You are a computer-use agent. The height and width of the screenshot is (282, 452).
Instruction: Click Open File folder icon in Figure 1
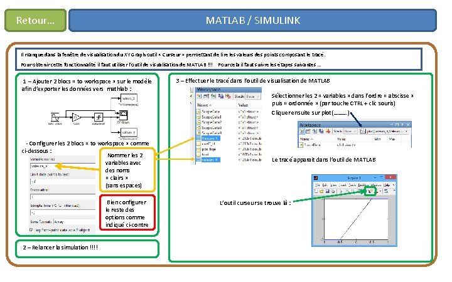[x=321, y=191]
